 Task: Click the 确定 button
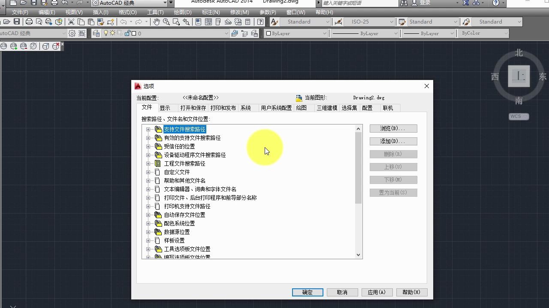coord(308,292)
